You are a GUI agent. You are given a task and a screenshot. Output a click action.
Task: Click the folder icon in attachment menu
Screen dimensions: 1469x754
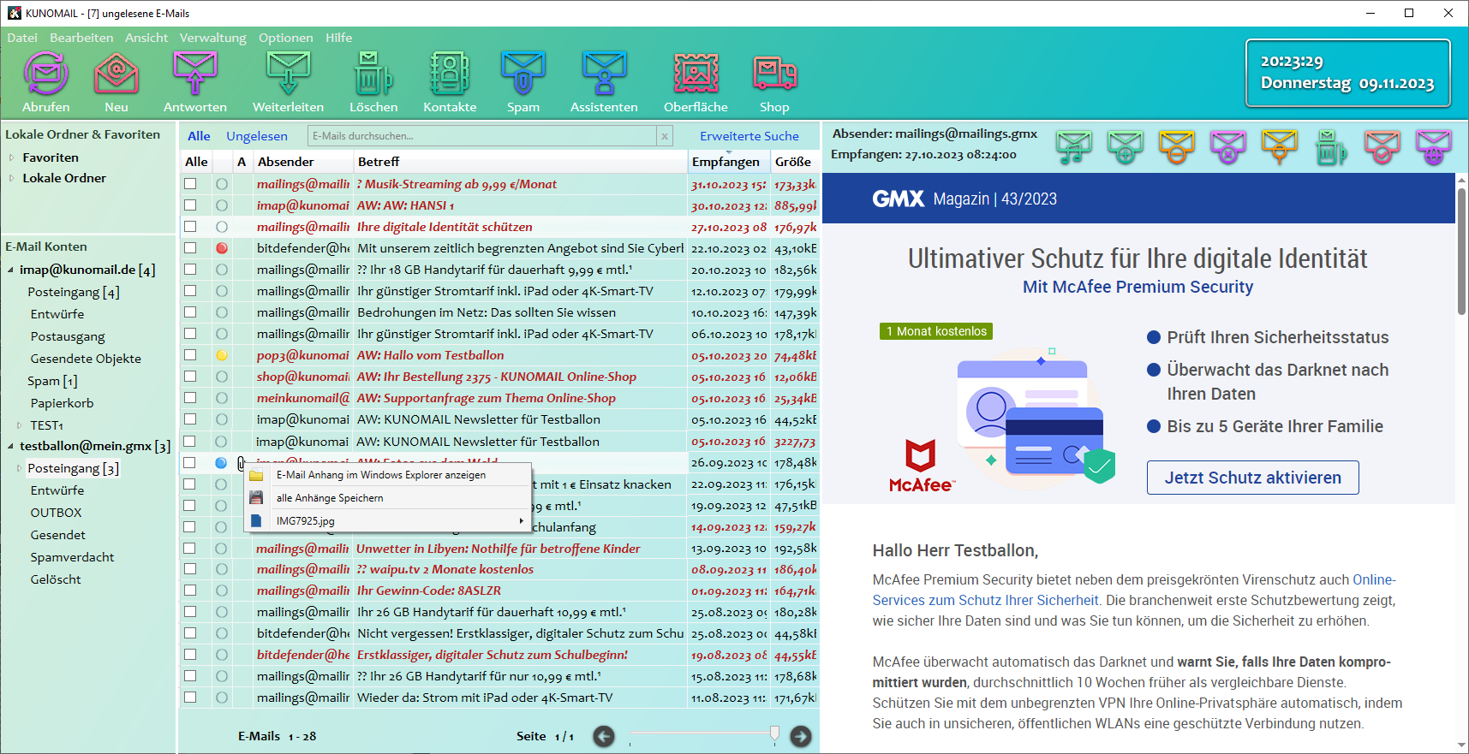256,475
